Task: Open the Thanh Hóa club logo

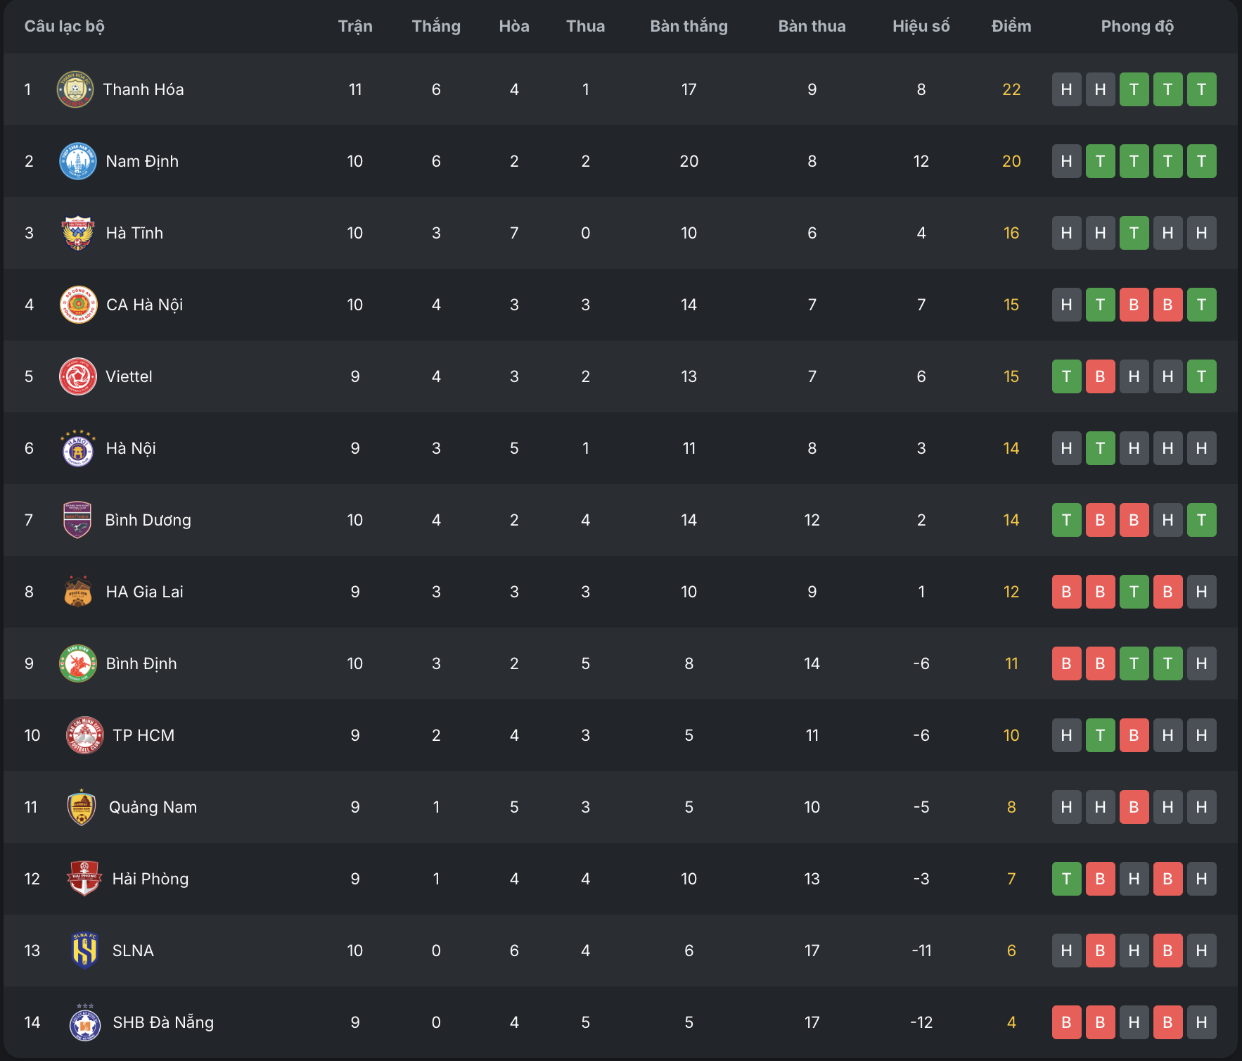Action: coord(75,89)
